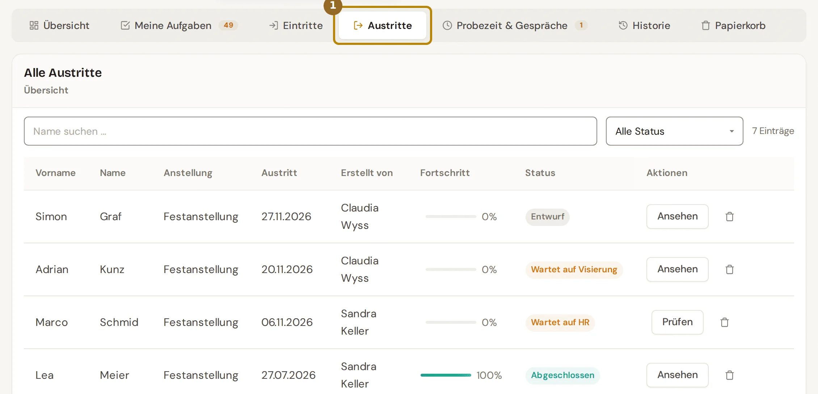Select the Austritte tab
The height and width of the screenshot is (394, 818).
point(383,25)
